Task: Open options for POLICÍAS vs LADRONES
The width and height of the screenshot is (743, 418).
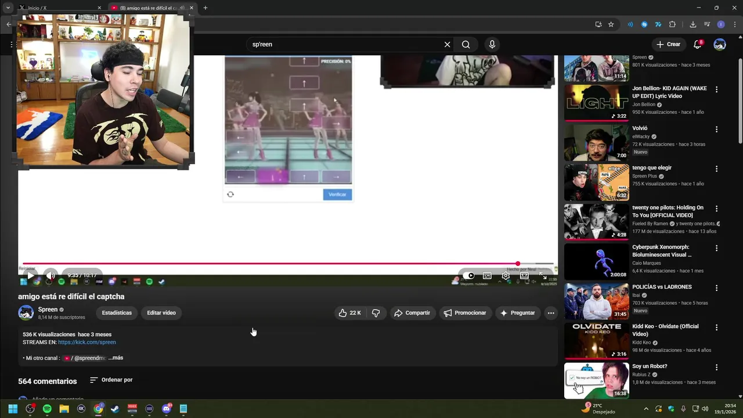Action: click(716, 287)
